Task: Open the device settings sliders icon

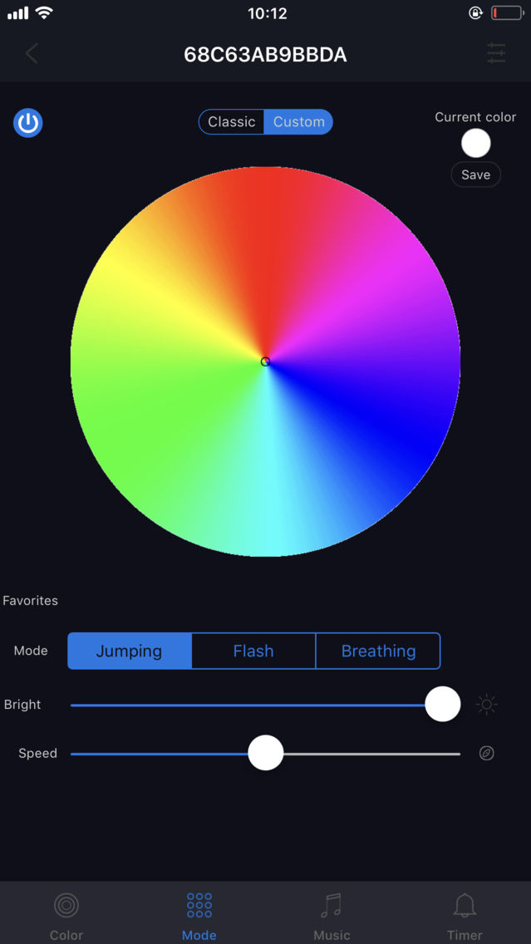Action: click(497, 53)
